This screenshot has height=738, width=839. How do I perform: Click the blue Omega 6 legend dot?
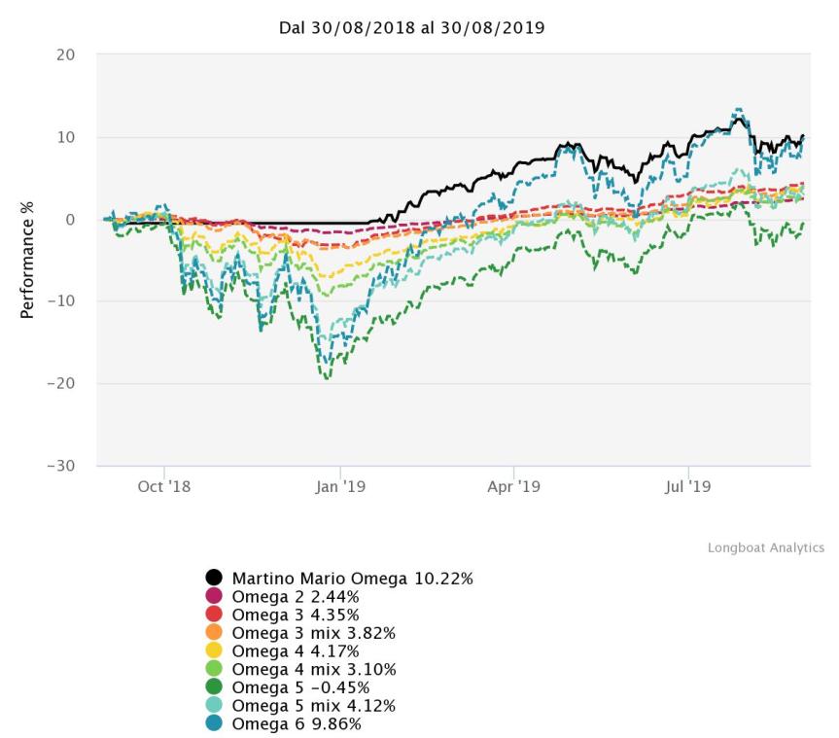pos(214,723)
